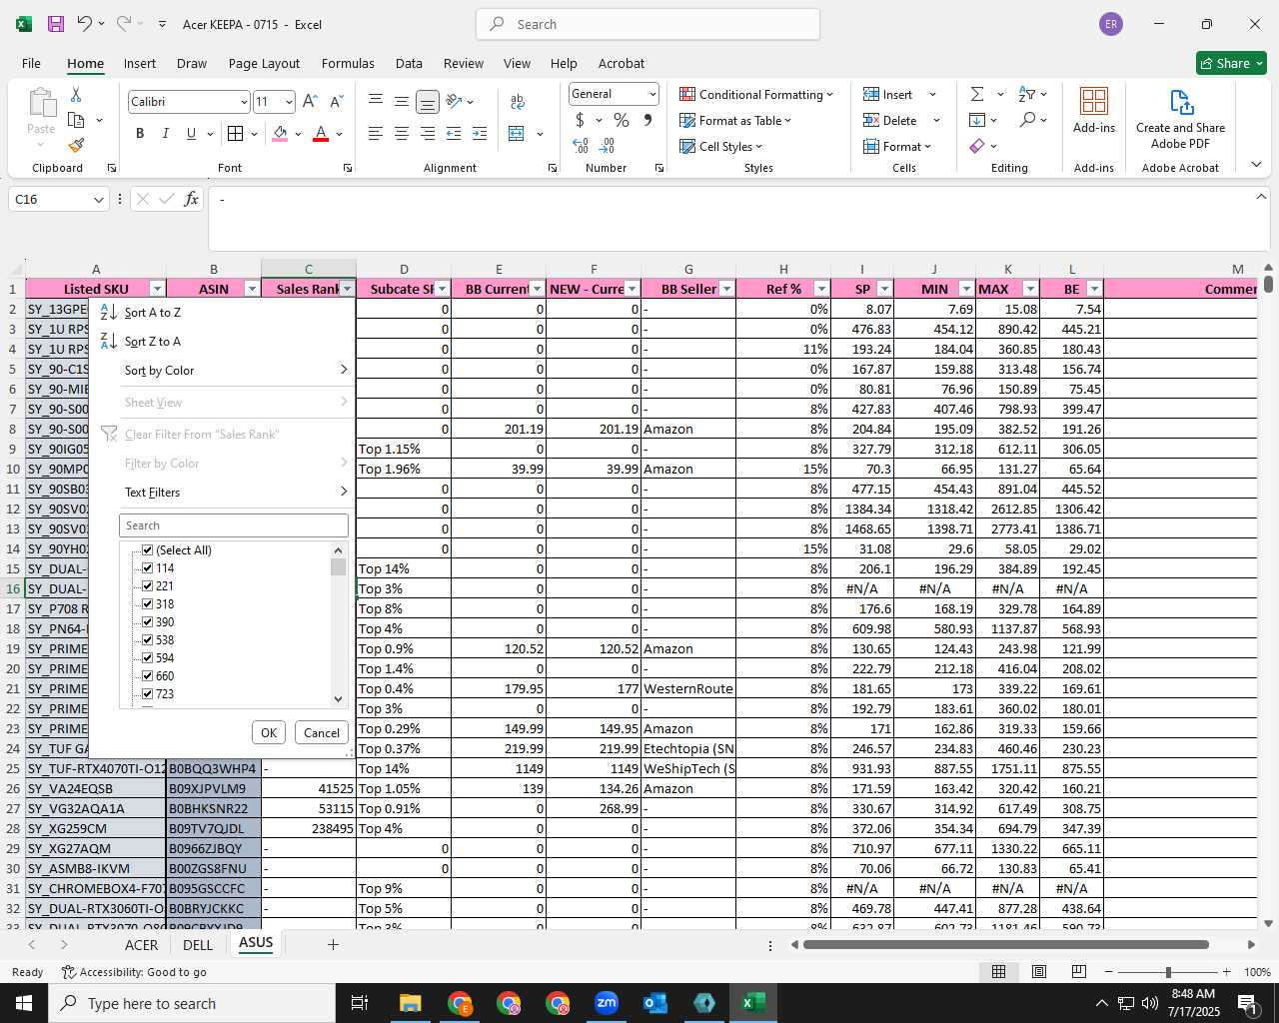
Task: Open Cell Styles gallery
Action: click(720, 146)
